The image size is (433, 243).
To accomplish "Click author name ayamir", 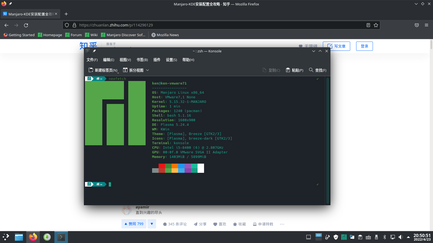I will 142,207.
